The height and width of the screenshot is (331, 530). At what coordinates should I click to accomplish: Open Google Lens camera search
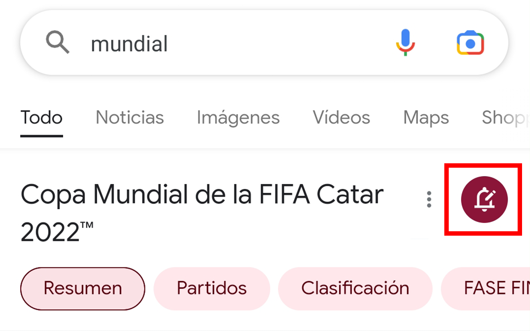tap(470, 43)
